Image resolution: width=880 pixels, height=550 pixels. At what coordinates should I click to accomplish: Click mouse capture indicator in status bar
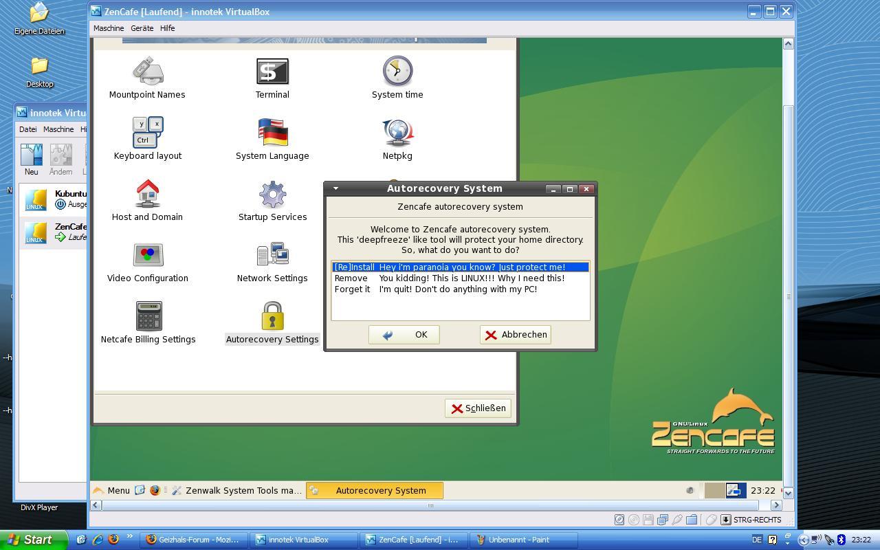click(x=712, y=520)
